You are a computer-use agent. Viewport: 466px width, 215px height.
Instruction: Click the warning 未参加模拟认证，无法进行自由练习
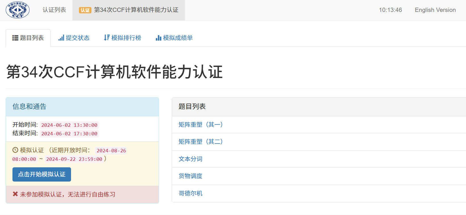pos(68,194)
